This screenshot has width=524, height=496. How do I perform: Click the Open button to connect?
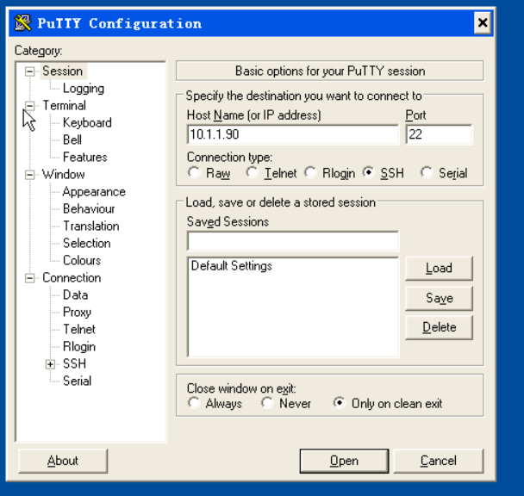(x=344, y=461)
